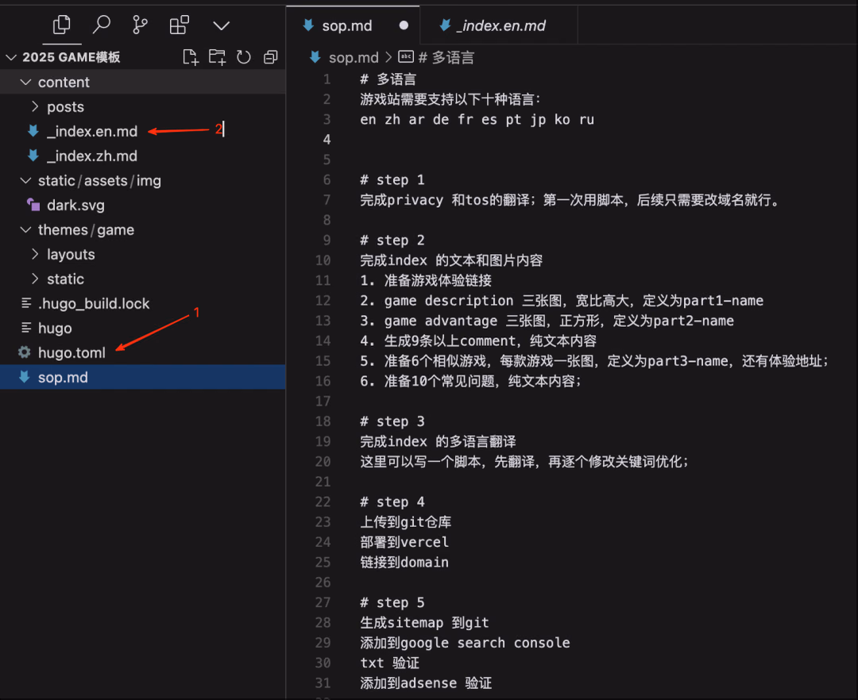Click line '1. 准备游戏体验链接'
The height and width of the screenshot is (700, 858).
click(426, 280)
